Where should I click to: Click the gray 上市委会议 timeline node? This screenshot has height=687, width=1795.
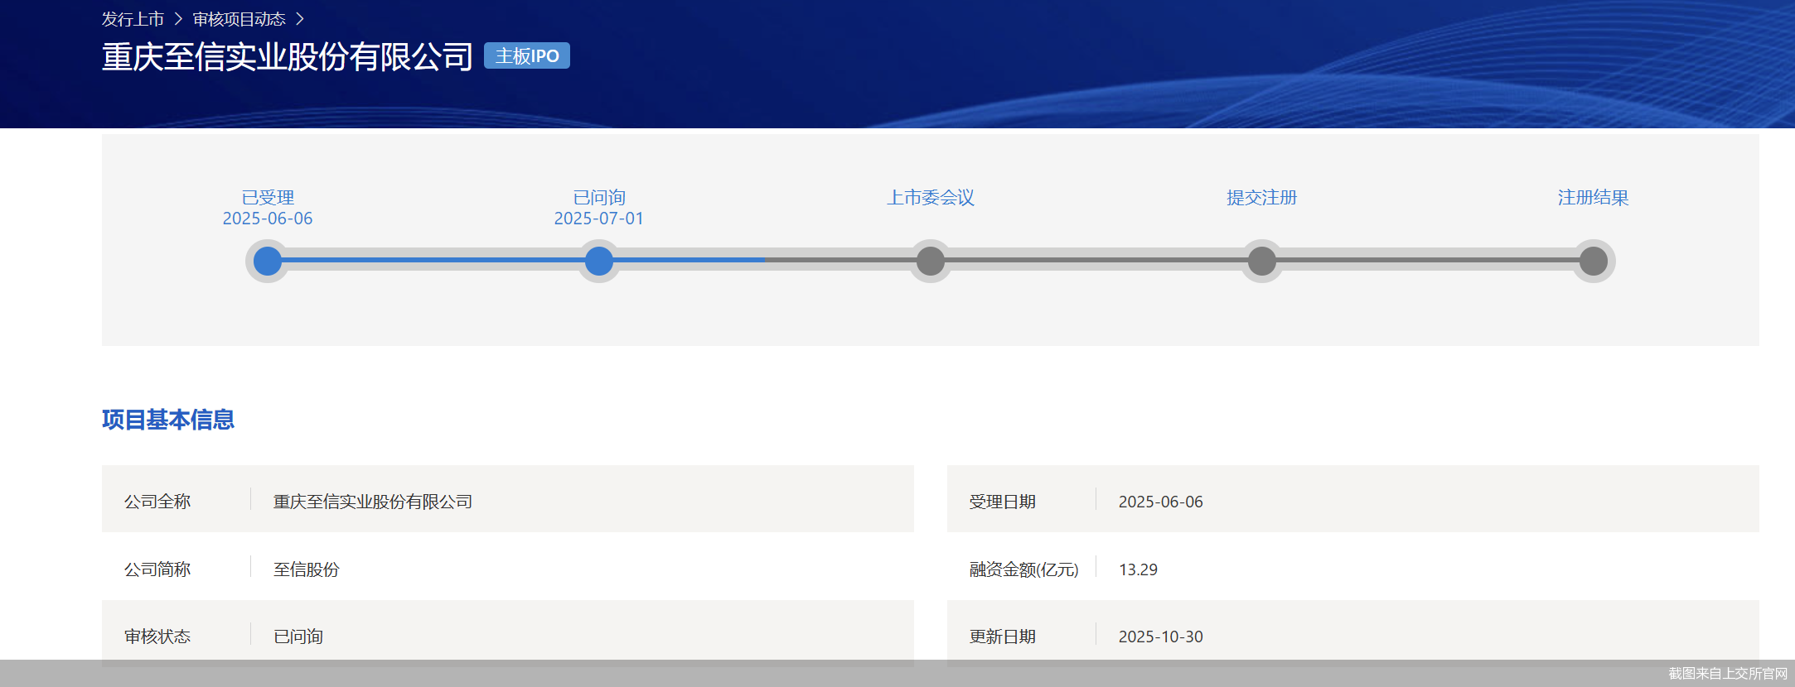pyautogui.click(x=931, y=262)
